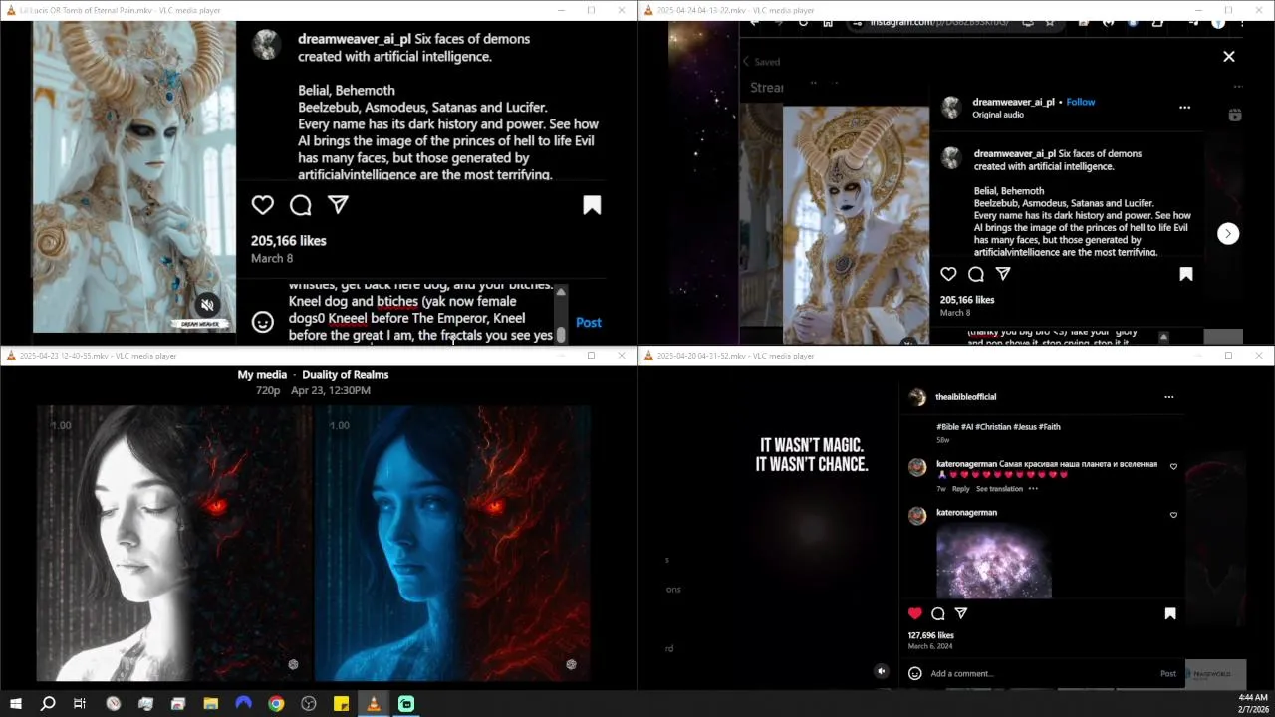Click browser home icon in top-right window

(828, 22)
